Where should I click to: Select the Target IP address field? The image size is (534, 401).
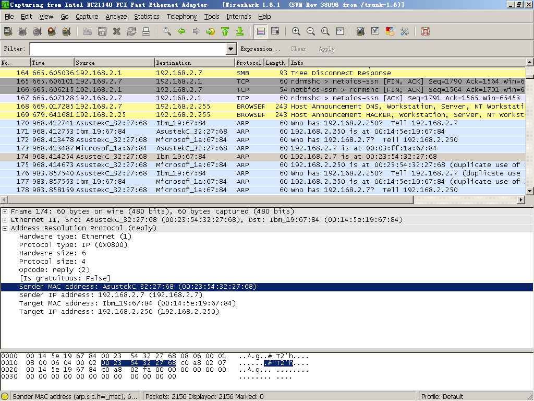point(119,312)
